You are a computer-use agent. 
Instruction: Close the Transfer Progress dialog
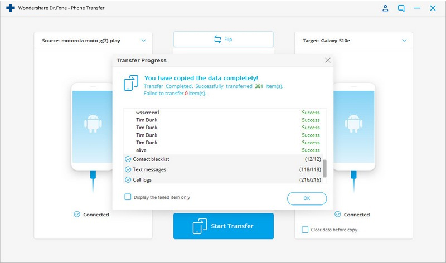(x=328, y=60)
